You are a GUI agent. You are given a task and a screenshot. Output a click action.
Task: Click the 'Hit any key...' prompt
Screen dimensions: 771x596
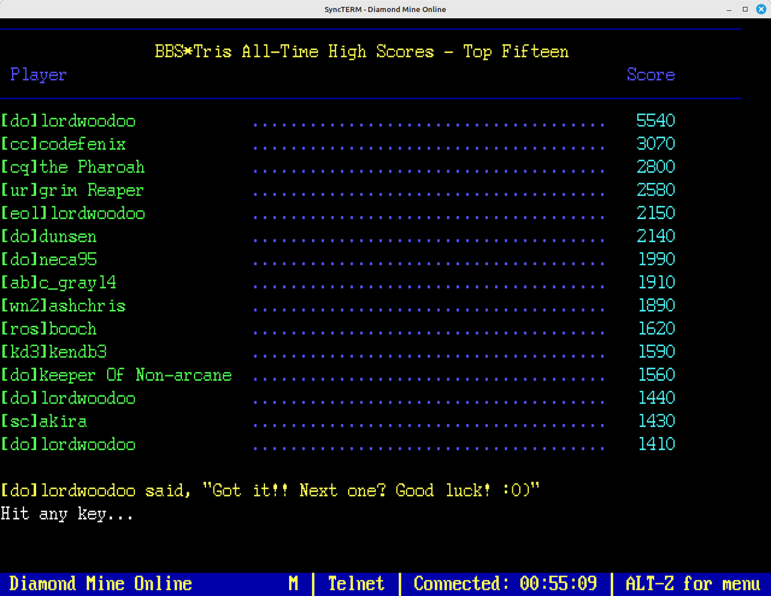(67, 514)
